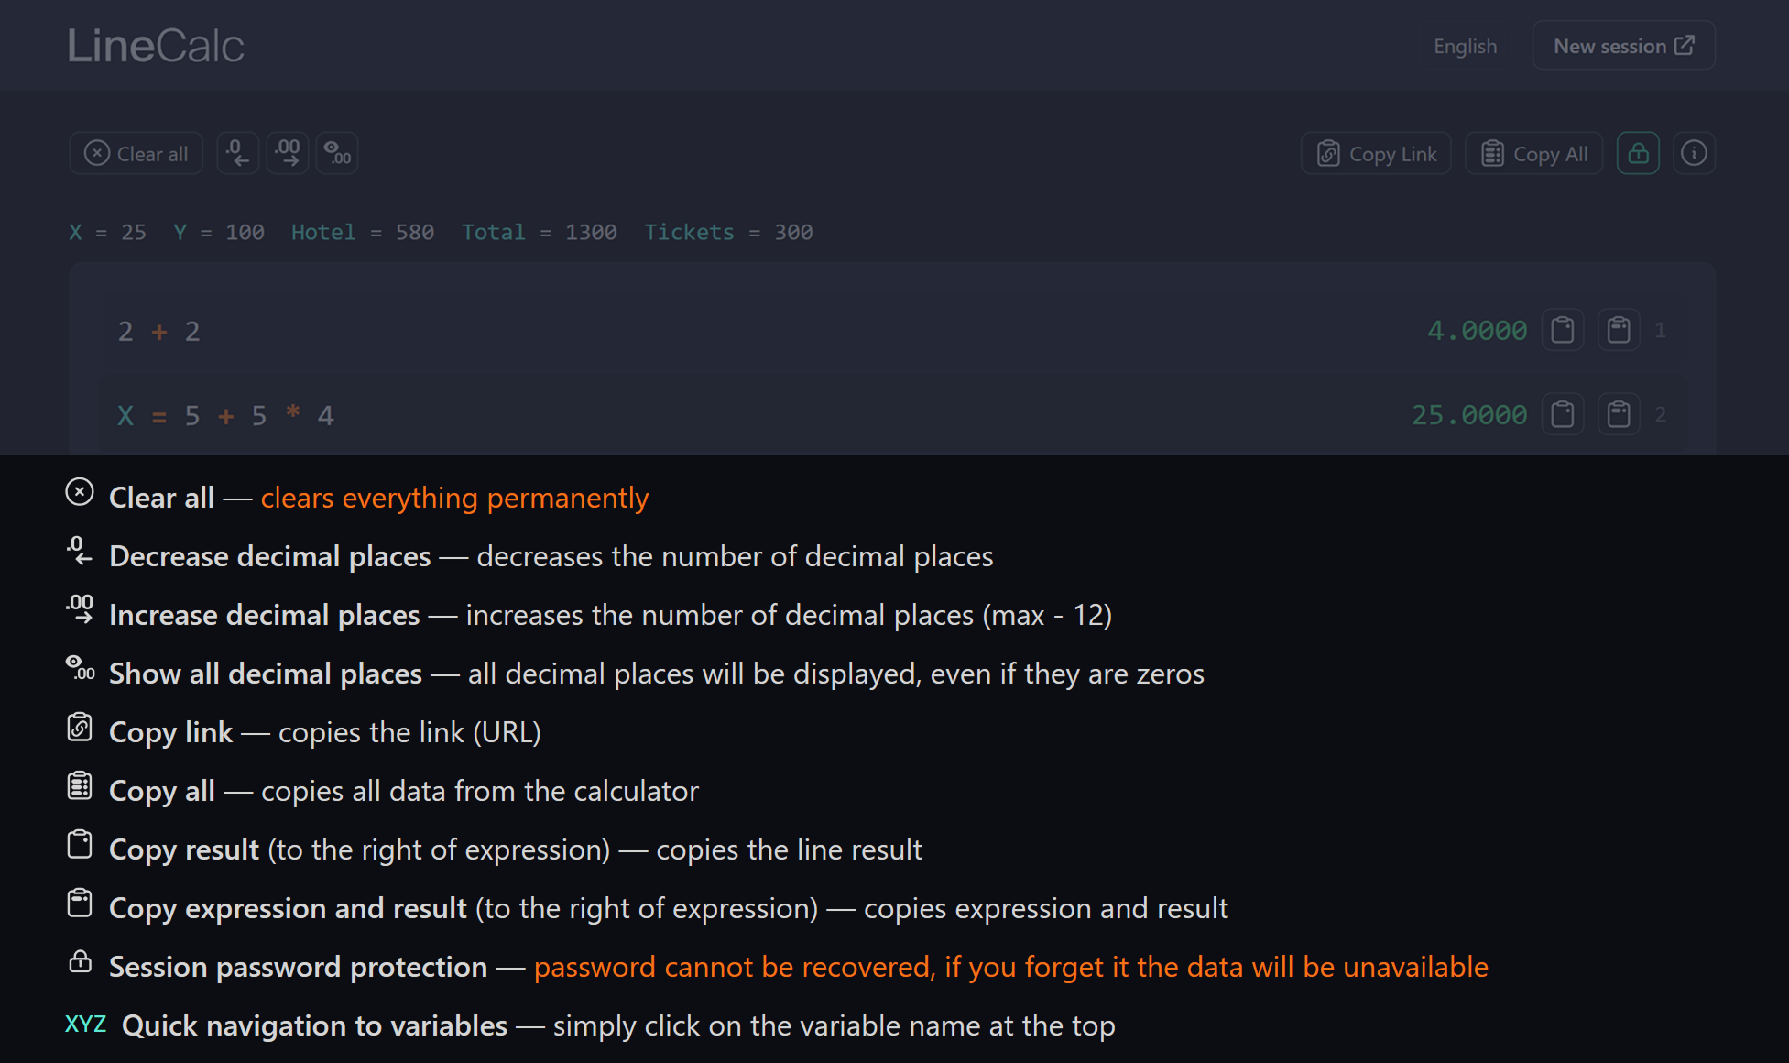
Task: Click the X = 5 + 5 * 4 expression
Action: point(227,414)
